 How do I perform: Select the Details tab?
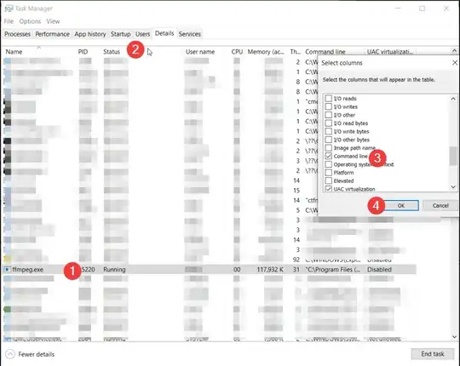click(164, 33)
